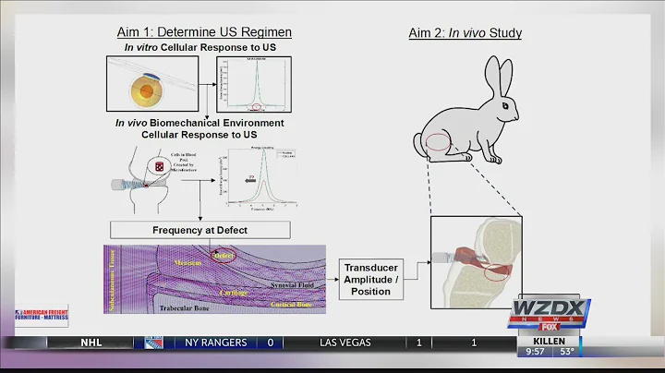Click the purple tissue cross-section image
This screenshot has width=665, height=373.
214,280
